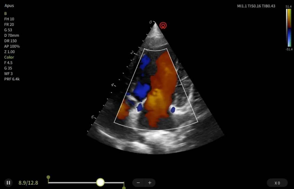Select the B mode label

coord(5,14)
